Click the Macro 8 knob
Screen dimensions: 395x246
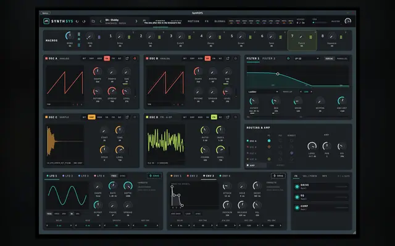(331, 37)
